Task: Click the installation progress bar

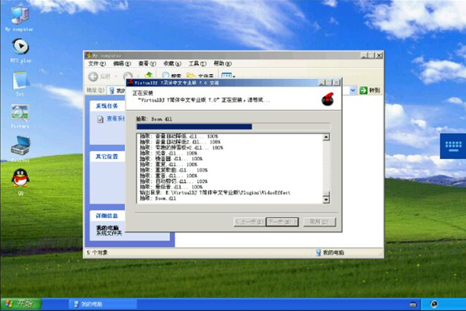Action: click(x=233, y=127)
